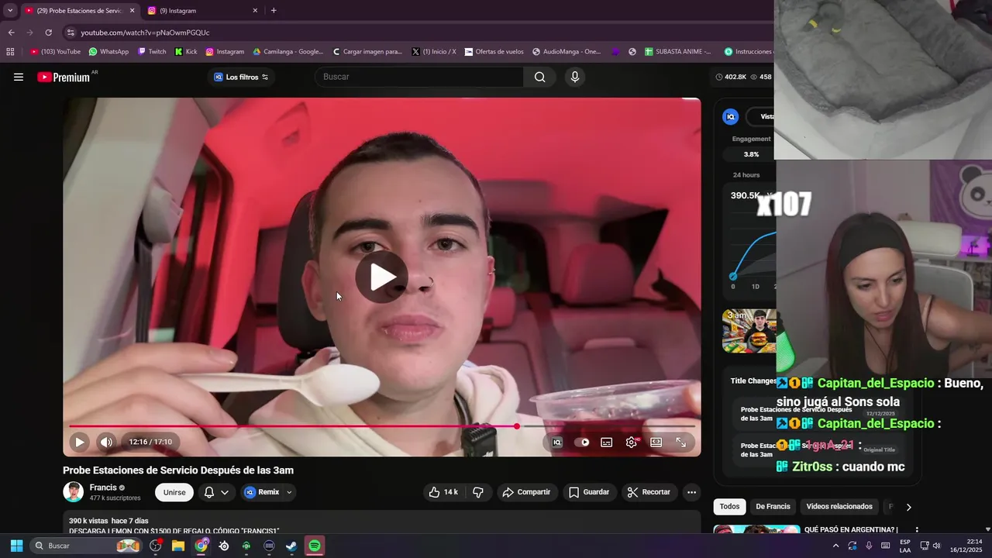The height and width of the screenshot is (558, 992).
Task: Click the taskbar Buscar search box
Action: tap(87, 546)
